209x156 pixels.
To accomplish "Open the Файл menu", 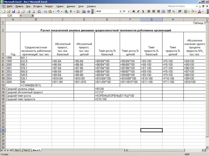I will coord(10,6).
